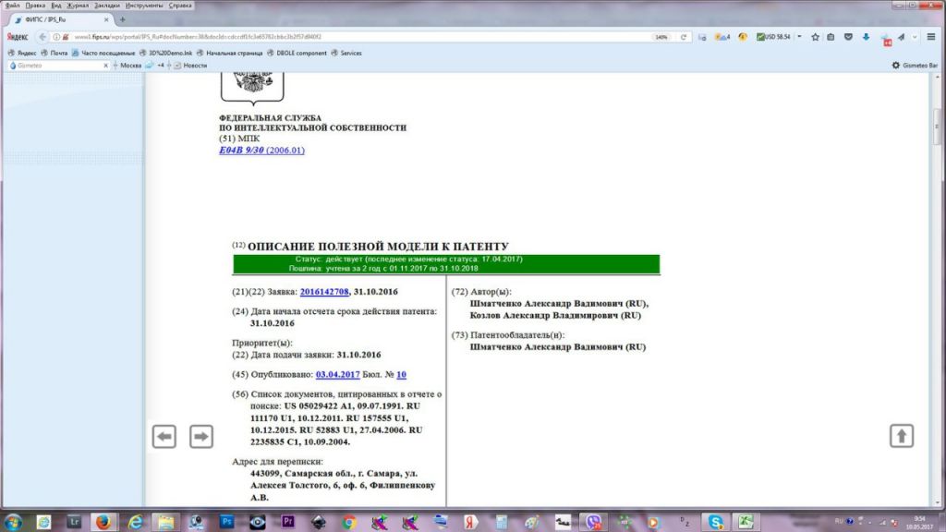Open the Firefox downloads arrow
This screenshot has width=946, height=532.
866,37
